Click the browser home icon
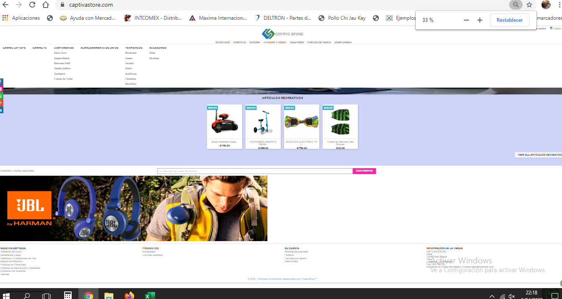 tap(46, 5)
